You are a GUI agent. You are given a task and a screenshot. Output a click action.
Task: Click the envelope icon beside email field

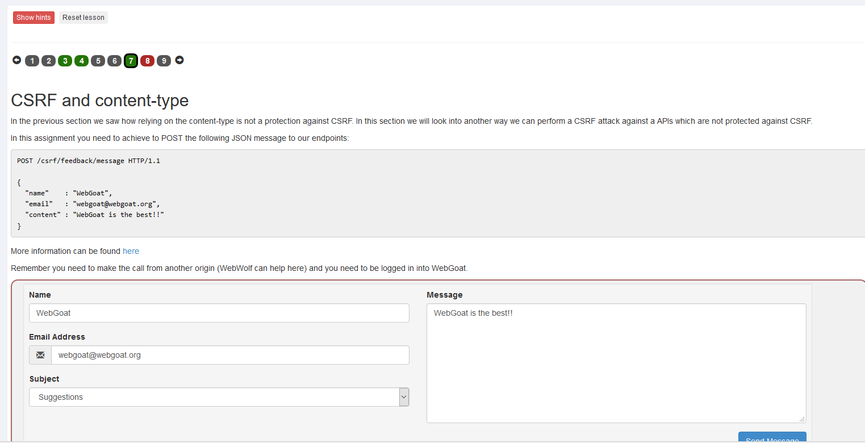40,355
